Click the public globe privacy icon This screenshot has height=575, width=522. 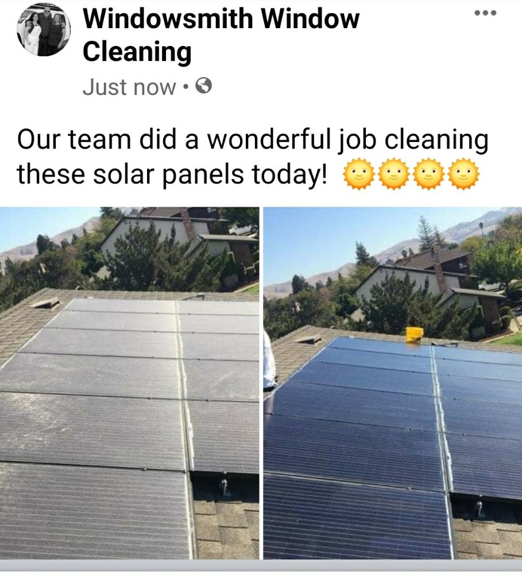coord(204,87)
